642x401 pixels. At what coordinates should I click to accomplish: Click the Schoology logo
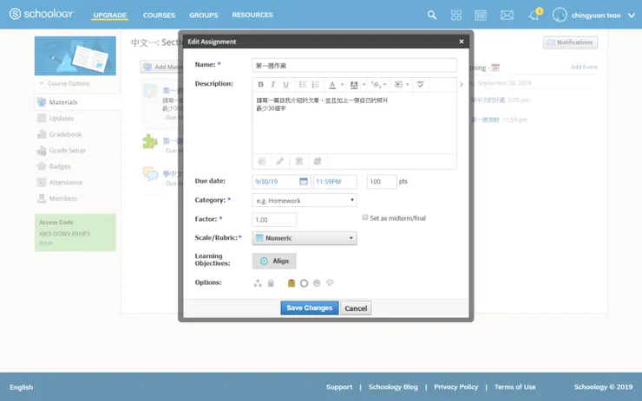(x=42, y=14)
